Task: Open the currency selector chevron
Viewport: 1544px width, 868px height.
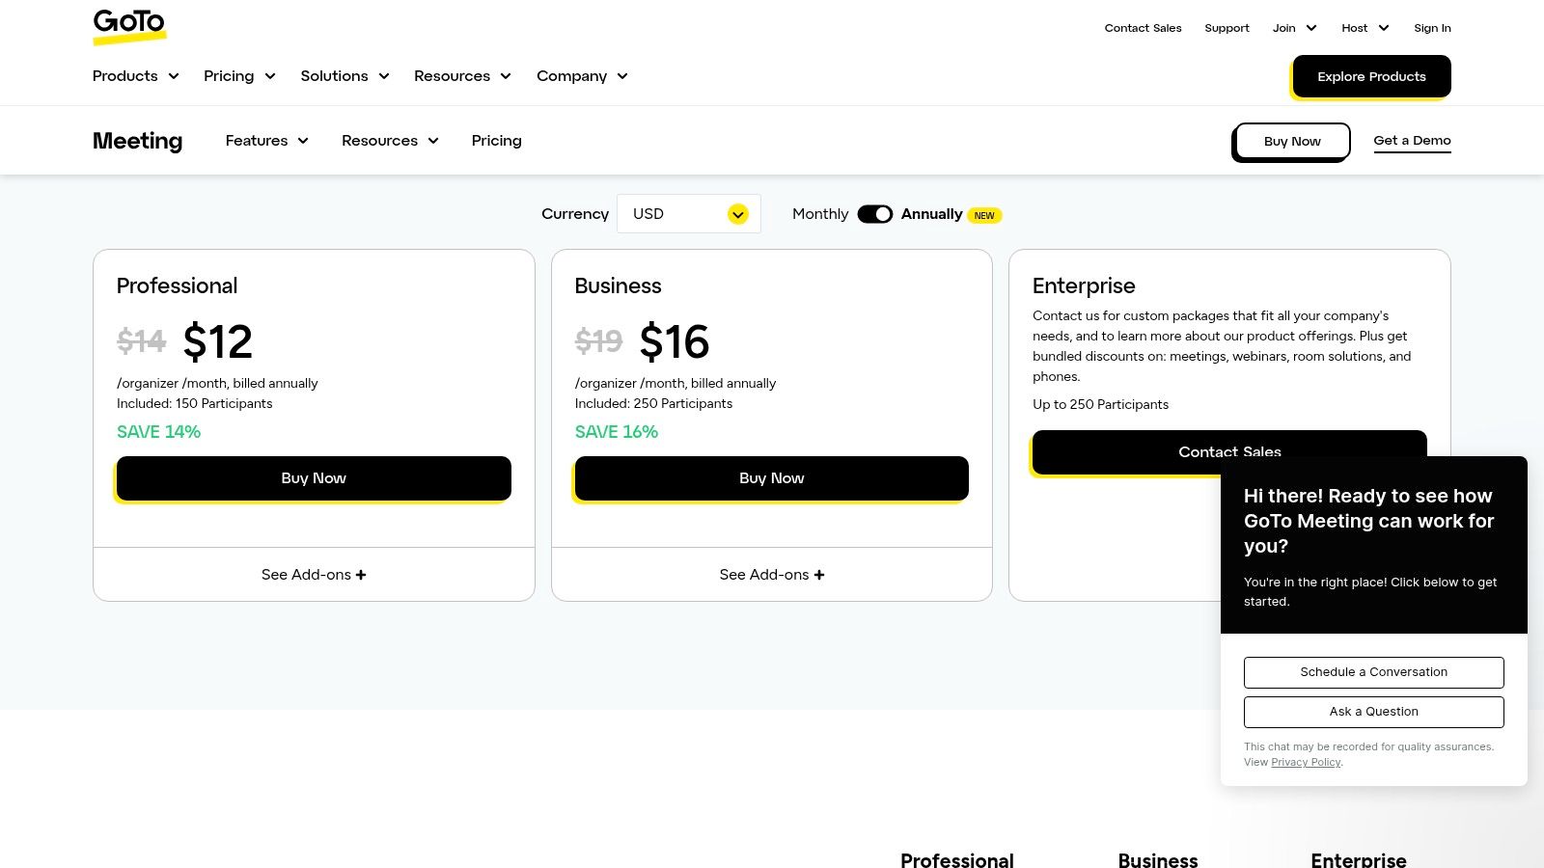Action: [737, 214]
